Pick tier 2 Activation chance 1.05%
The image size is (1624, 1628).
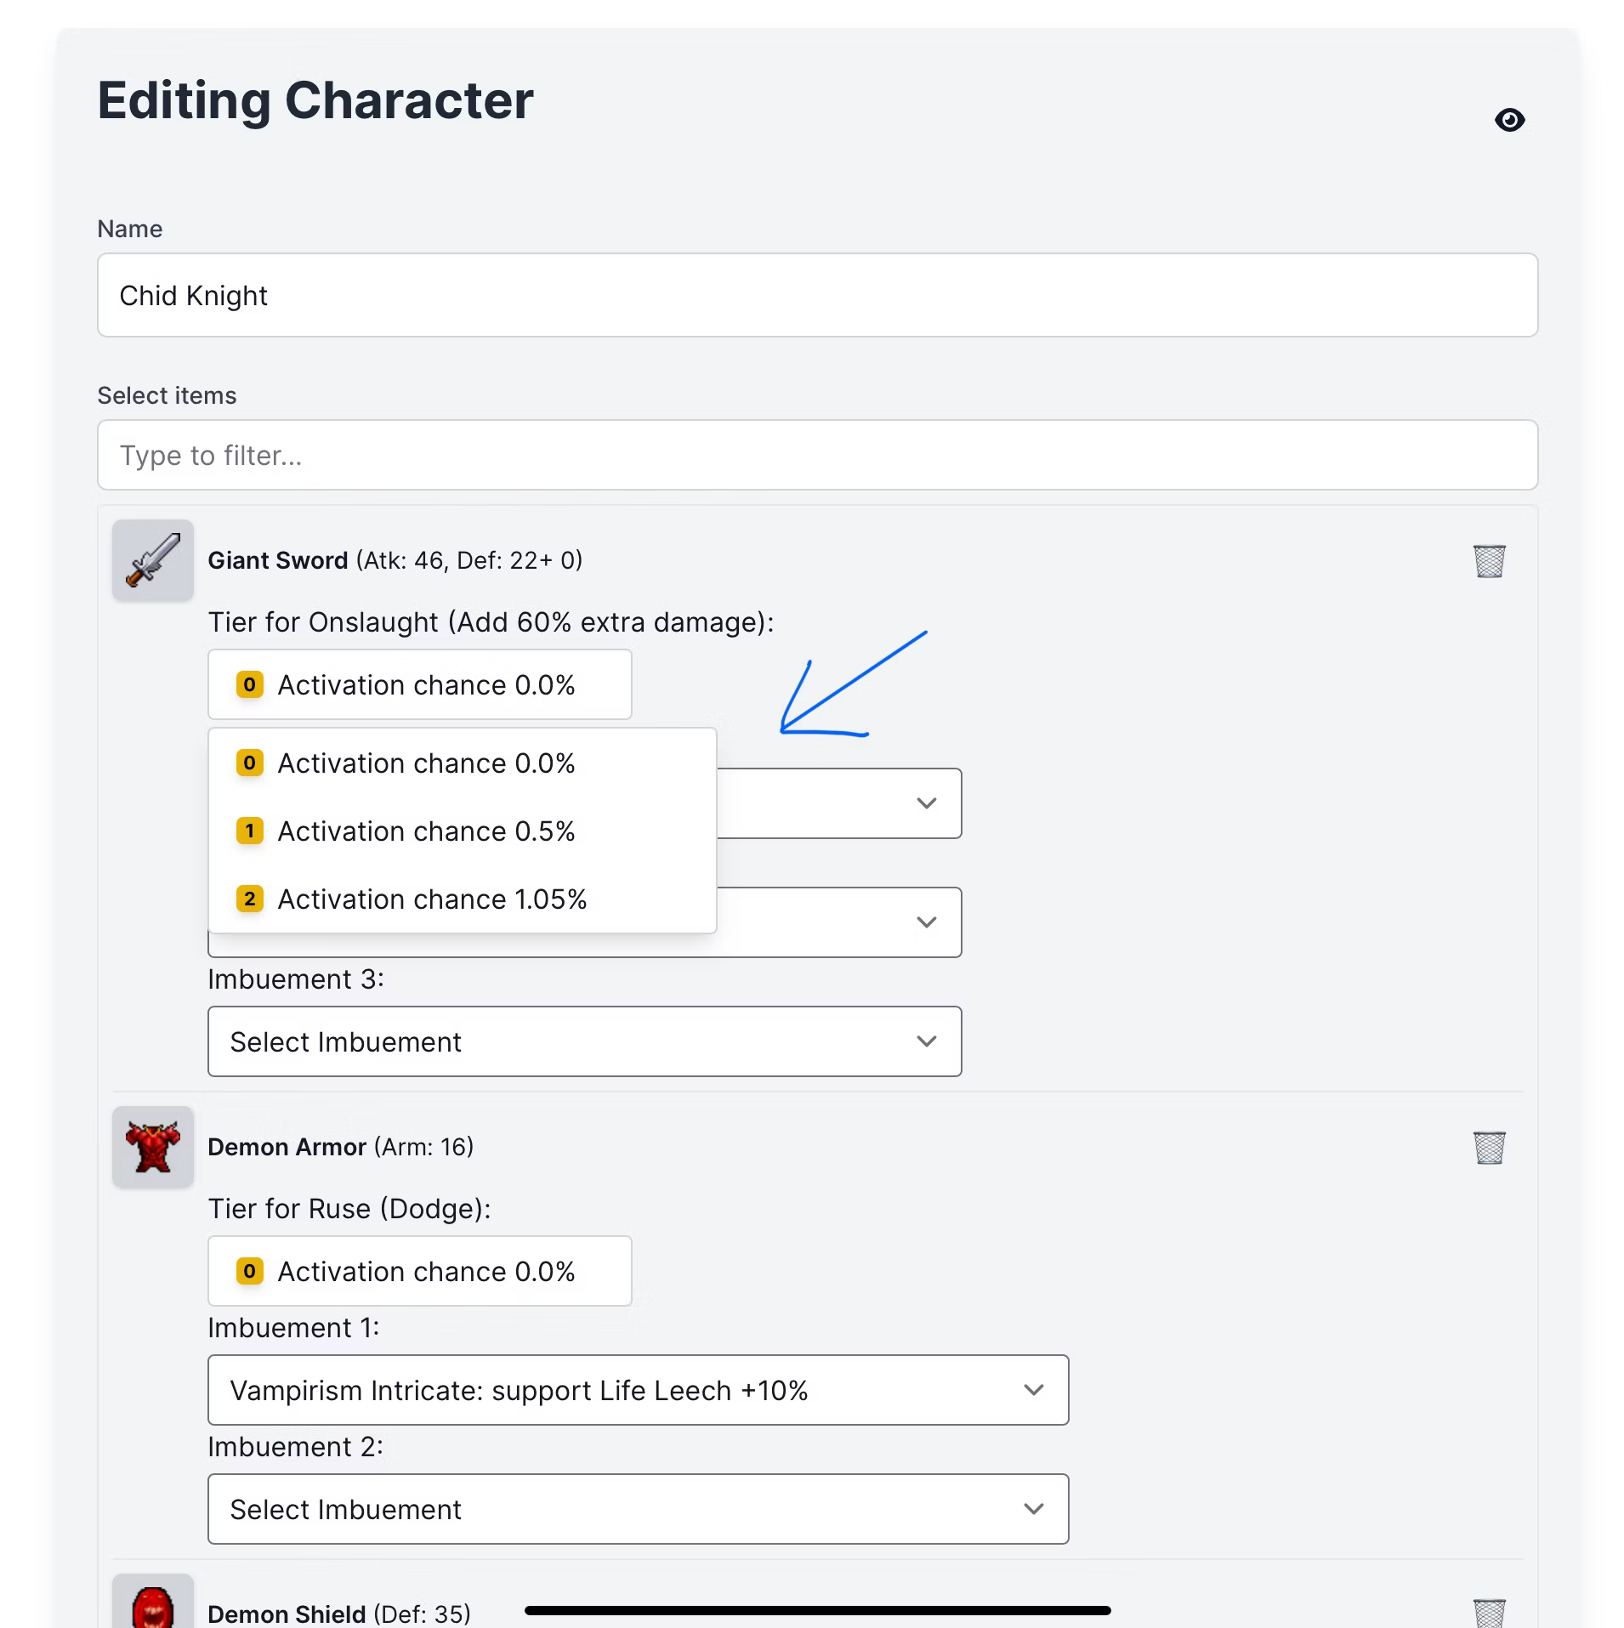point(462,899)
